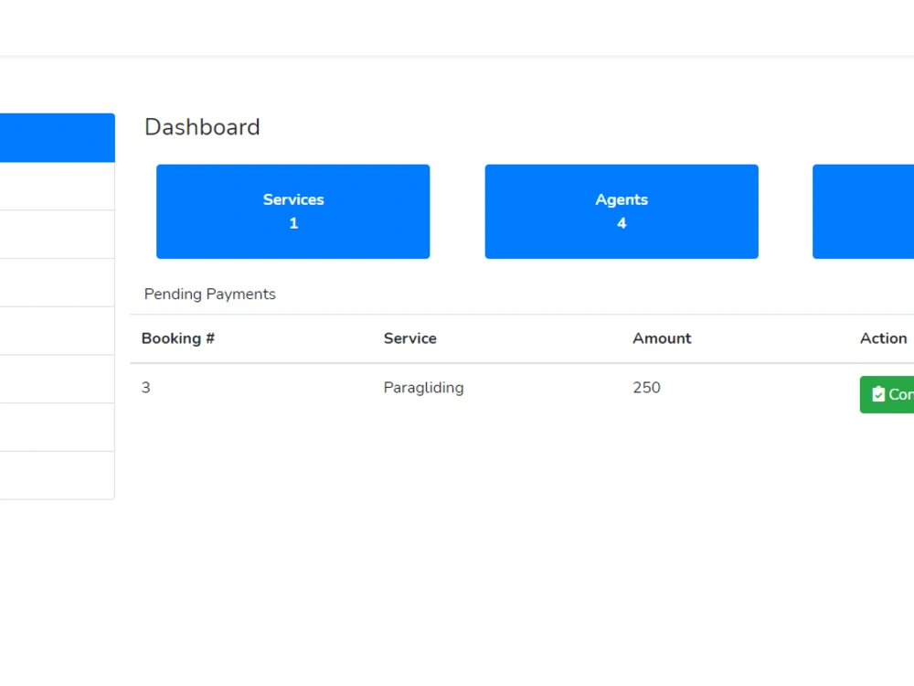Click the clipboard check icon in Action column
This screenshot has height=686, width=914.
click(x=877, y=394)
